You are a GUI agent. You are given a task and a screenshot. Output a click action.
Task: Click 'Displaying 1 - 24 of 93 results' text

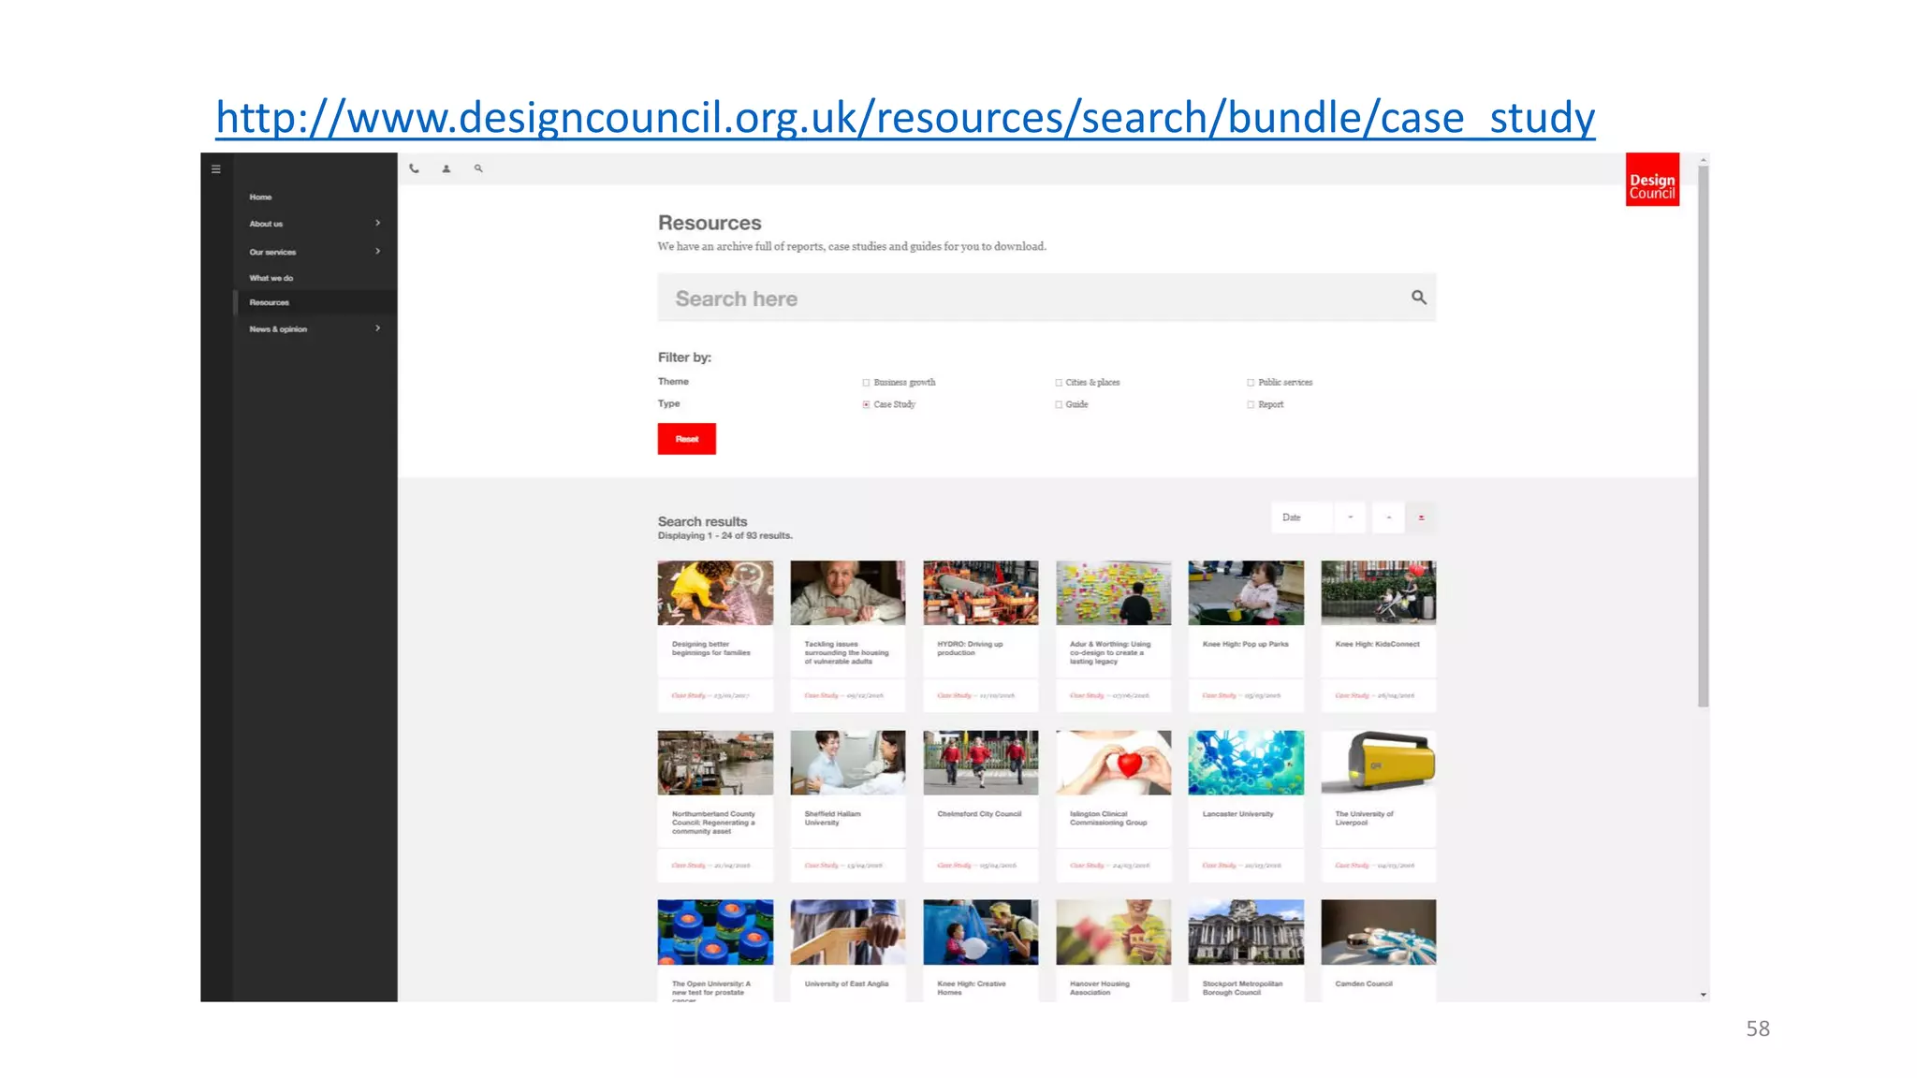pos(724,536)
